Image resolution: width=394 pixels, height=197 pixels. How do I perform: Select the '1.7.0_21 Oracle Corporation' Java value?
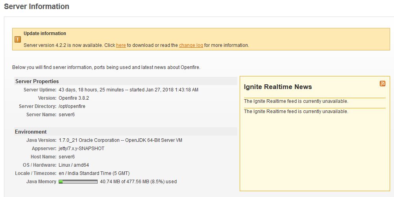[89, 140]
